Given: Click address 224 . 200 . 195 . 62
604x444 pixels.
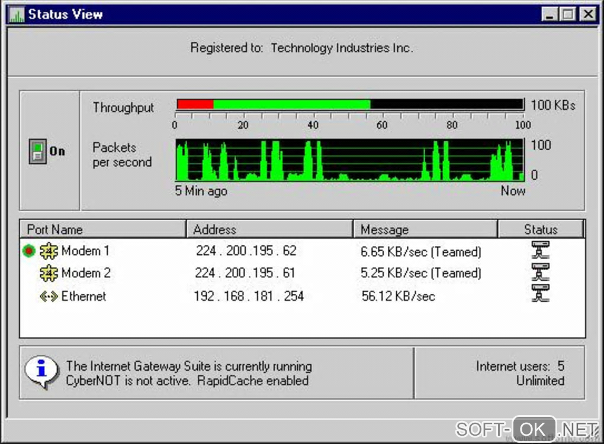Looking at the screenshot, I should tap(246, 251).
